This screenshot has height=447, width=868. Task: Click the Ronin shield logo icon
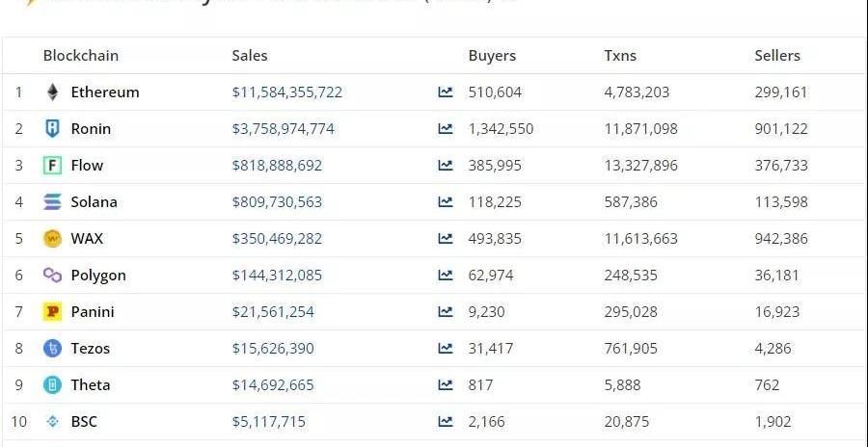coord(52,129)
